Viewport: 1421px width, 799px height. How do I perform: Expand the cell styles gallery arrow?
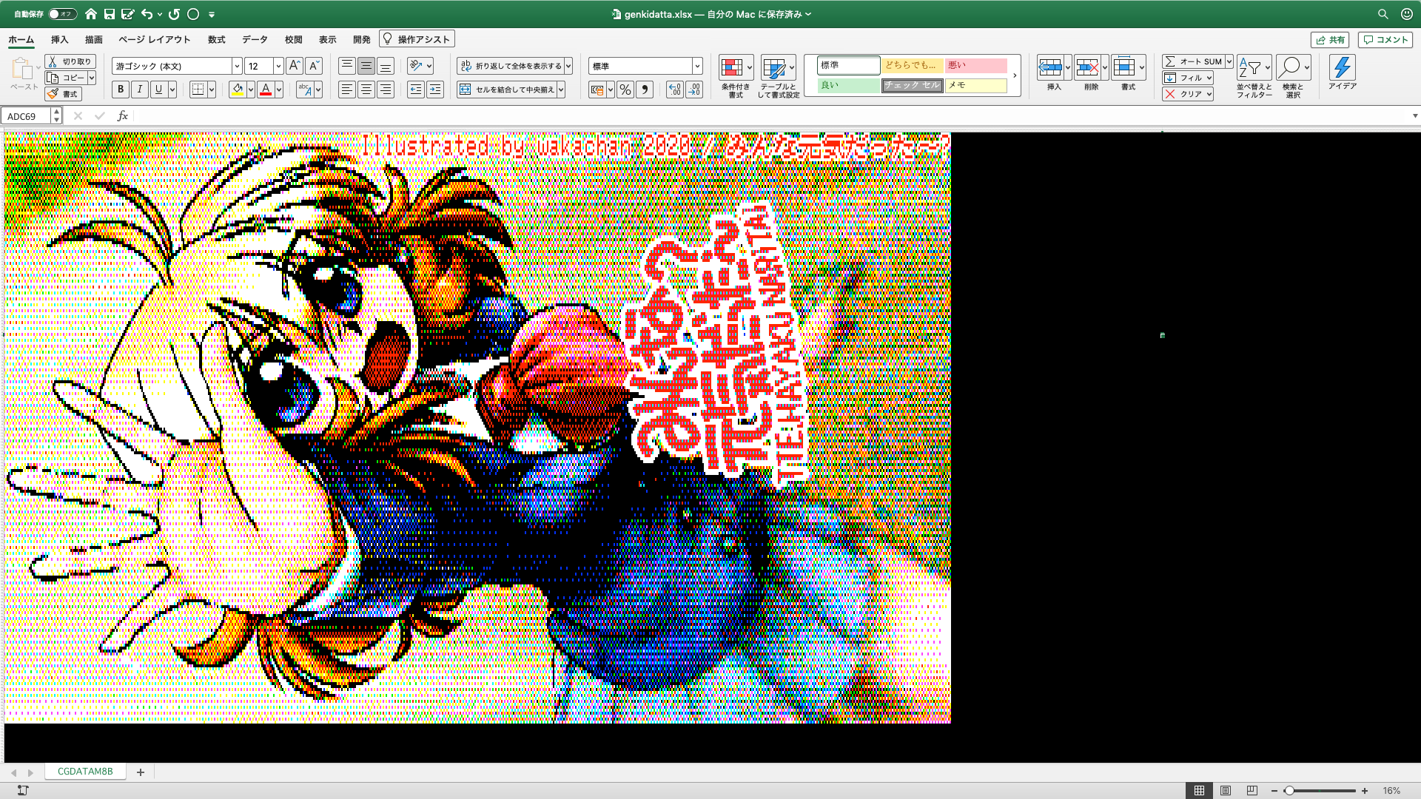point(1015,75)
